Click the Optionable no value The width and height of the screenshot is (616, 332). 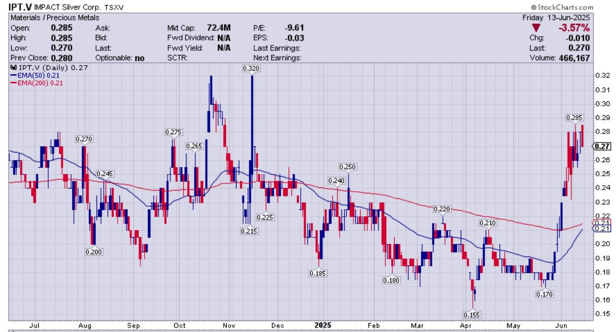(139, 58)
